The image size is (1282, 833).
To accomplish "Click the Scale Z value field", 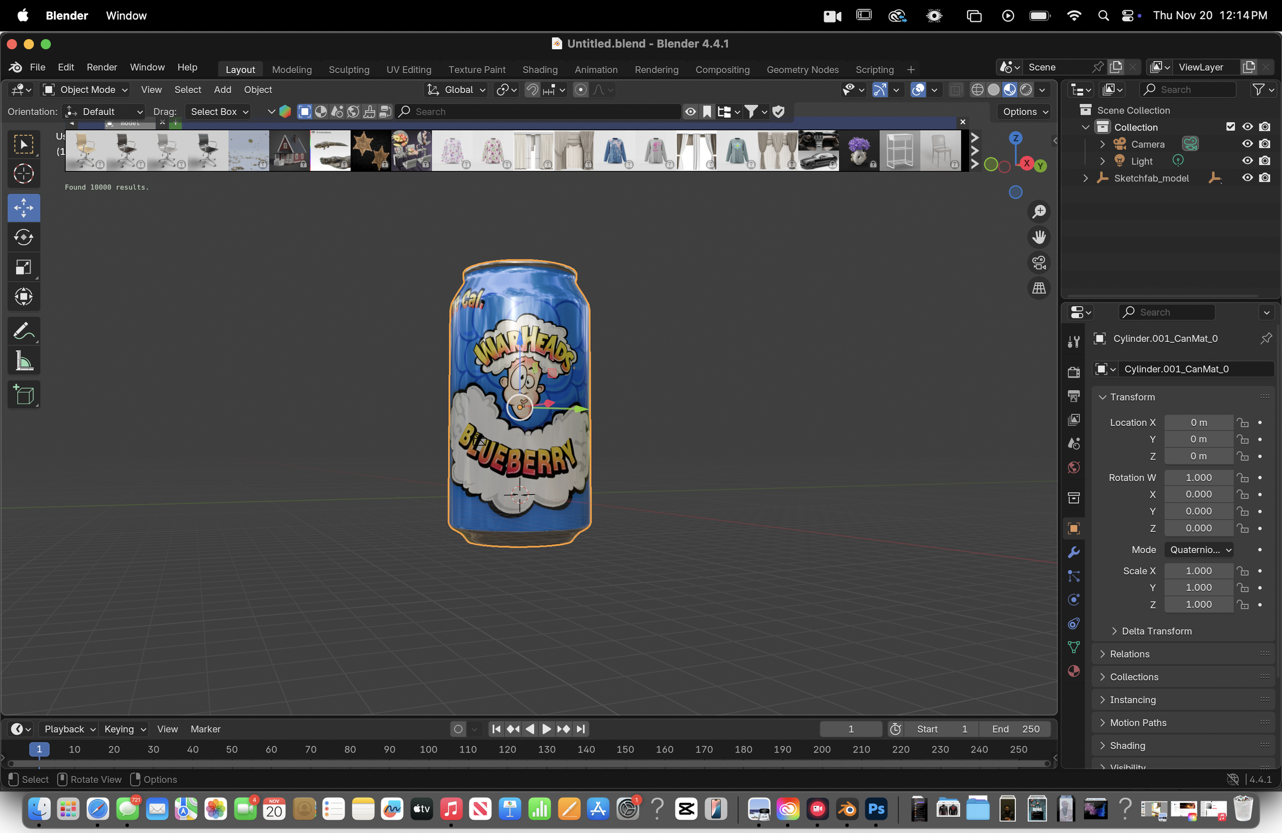I will [x=1198, y=605].
